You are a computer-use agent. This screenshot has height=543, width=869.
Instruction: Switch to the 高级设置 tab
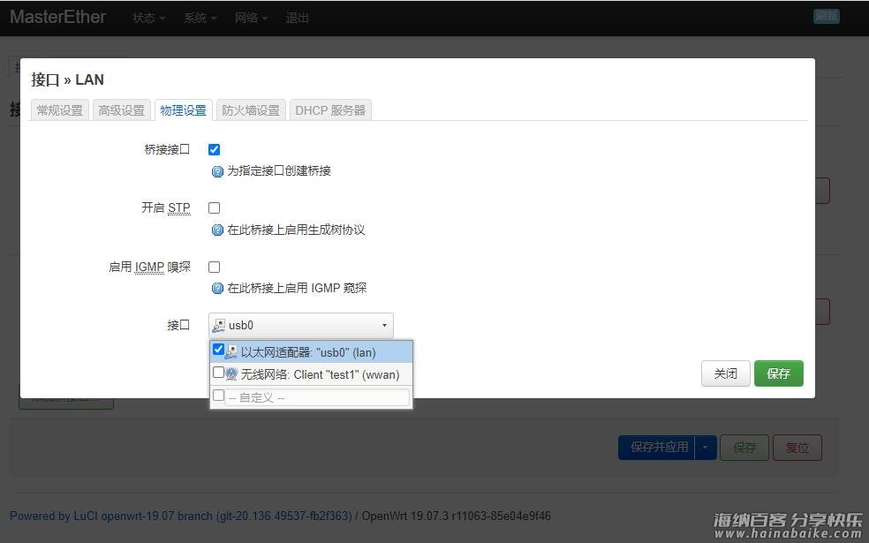pyautogui.click(x=121, y=110)
